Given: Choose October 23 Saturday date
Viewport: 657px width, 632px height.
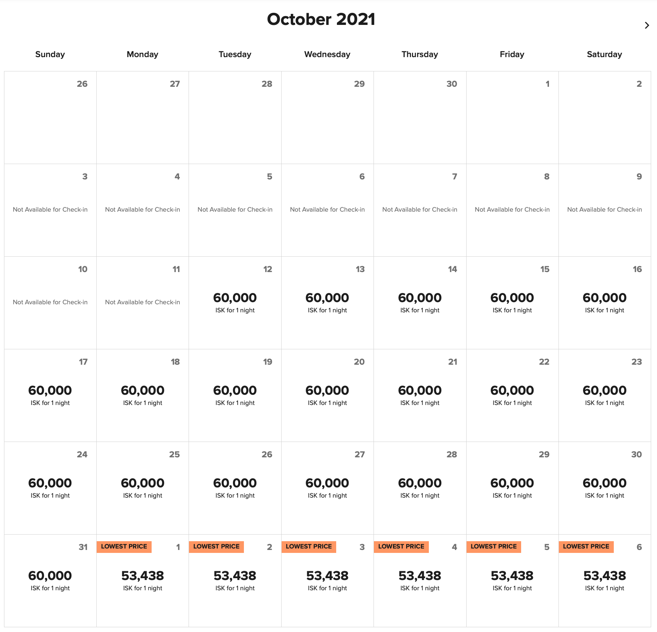Looking at the screenshot, I should pos(604,396).
